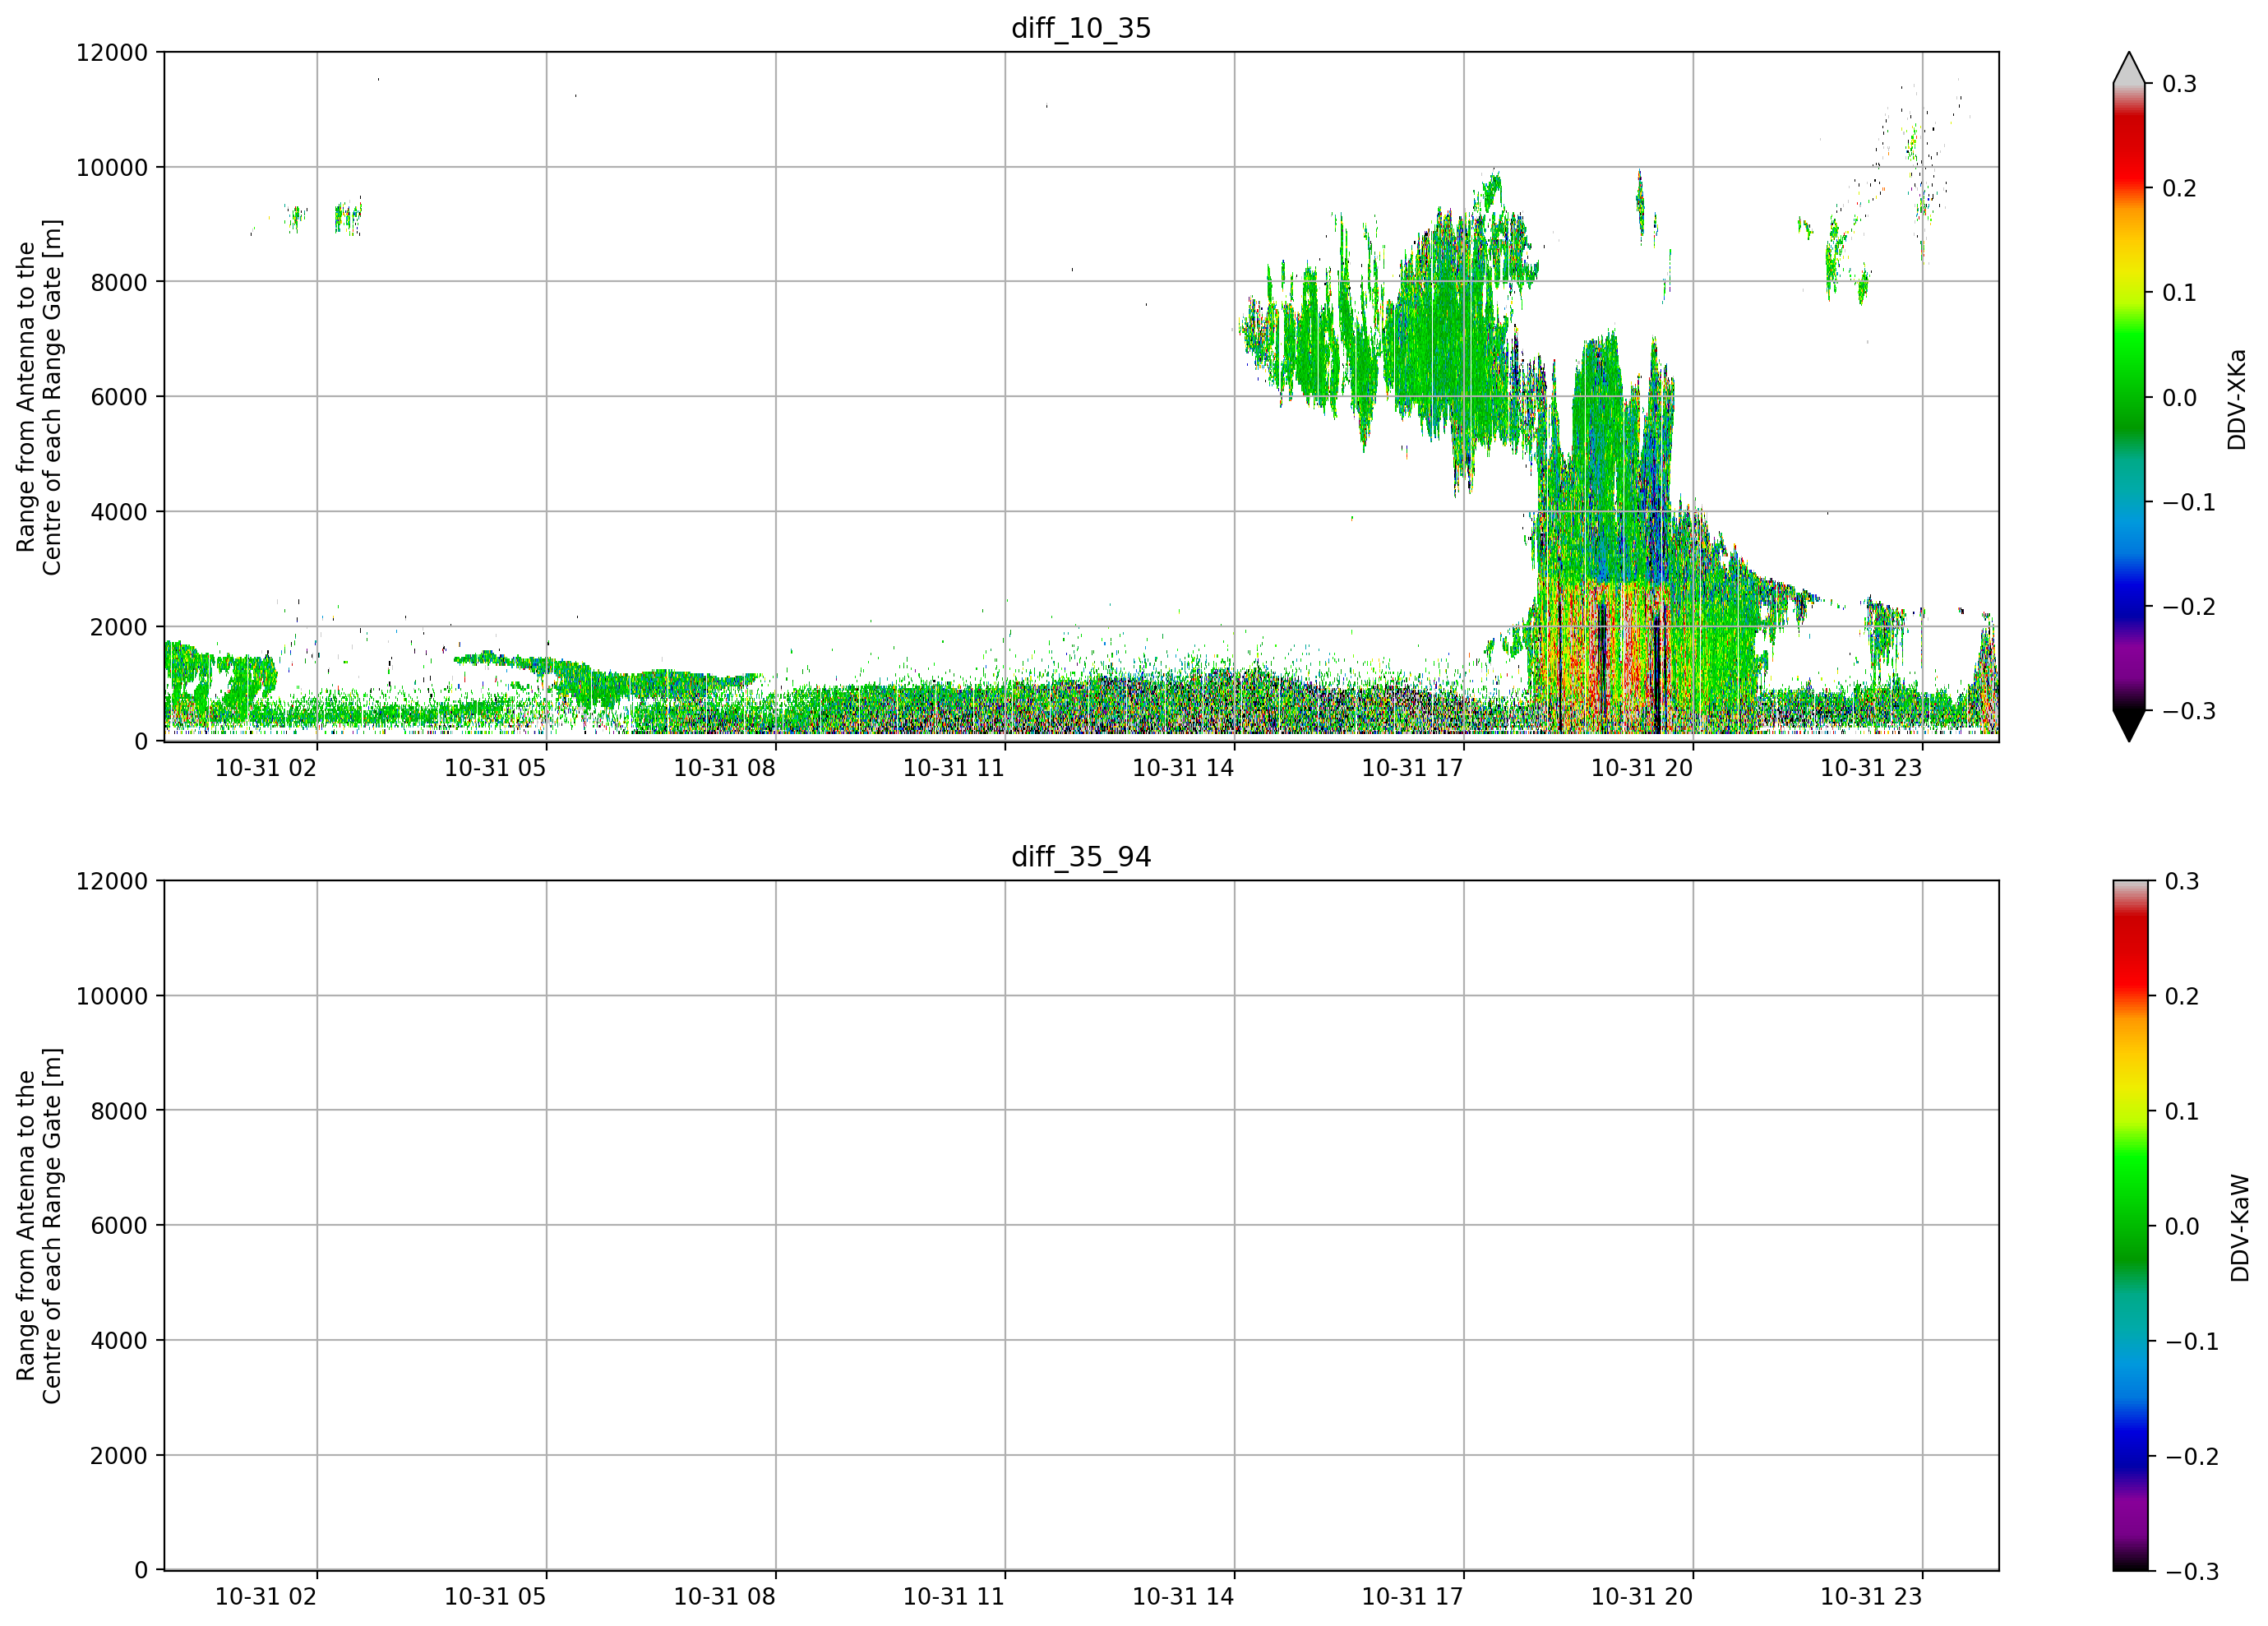Image resolution: width=2268 pixels, height=1626 pixels.
Task: Click '10-31 20' tick under diff_10_35 plot
Action: 1642,768
